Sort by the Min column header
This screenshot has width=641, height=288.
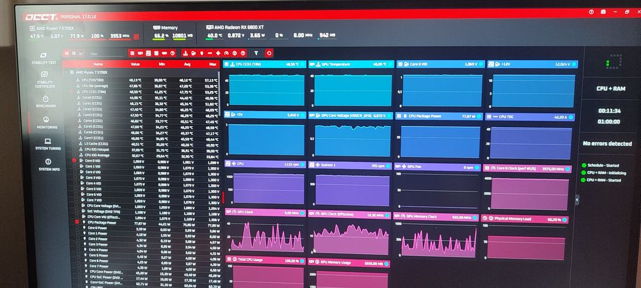click(x=162, y=64)
